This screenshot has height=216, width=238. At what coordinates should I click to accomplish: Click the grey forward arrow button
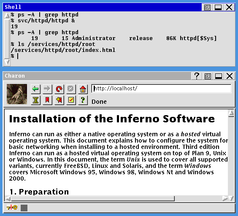pos(47,89)
